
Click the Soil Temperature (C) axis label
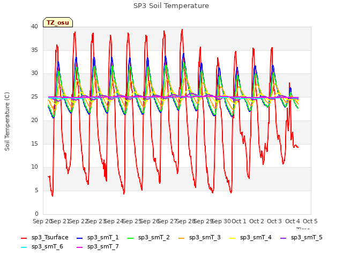tap(7, 122)
